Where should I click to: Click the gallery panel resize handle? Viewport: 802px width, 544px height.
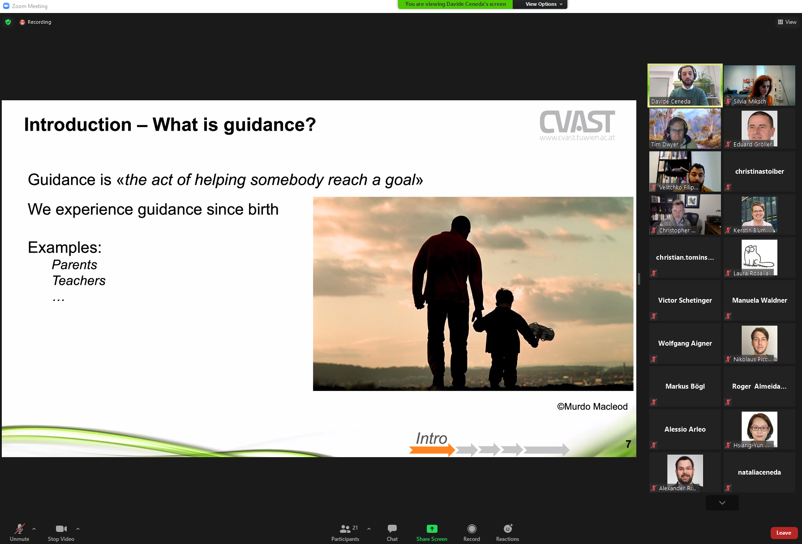tap(639, 278)
